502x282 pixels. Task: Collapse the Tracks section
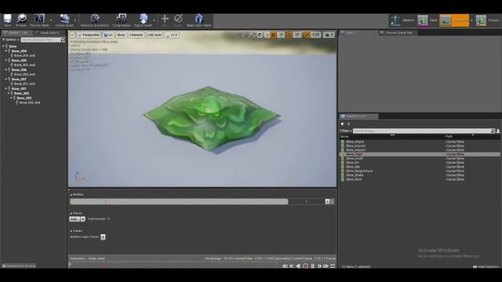pyautogui.click(x=71, y=231)
